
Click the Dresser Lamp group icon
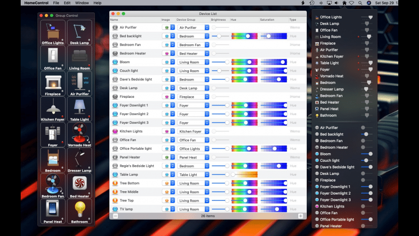click(79, 159)
